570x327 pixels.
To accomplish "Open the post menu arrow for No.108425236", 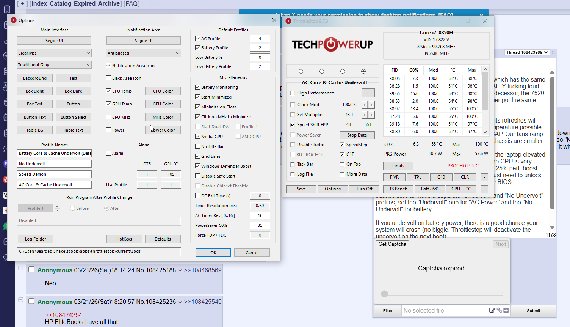I will [x=180, y=302].
